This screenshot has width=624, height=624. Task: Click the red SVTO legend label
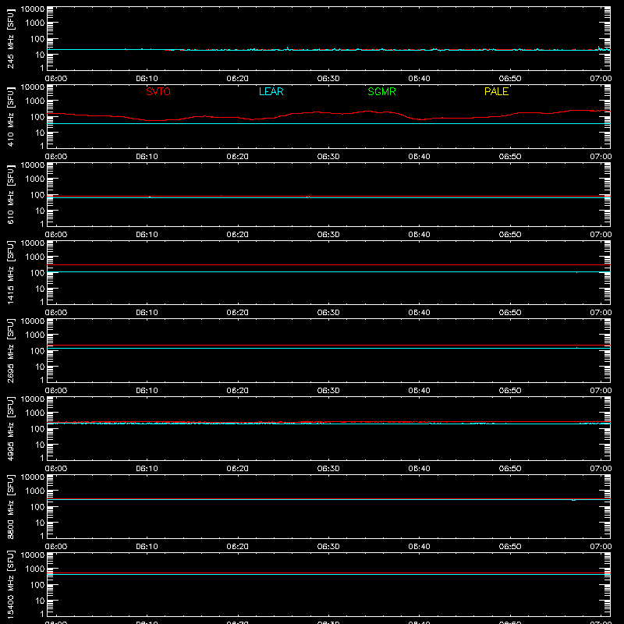click(158, 91)
